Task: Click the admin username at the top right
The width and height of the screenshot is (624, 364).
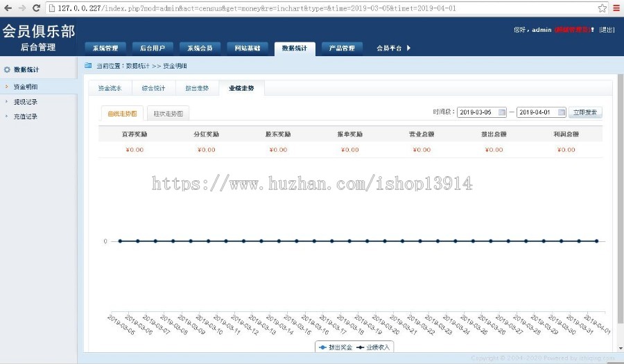Action: (541, 30)
